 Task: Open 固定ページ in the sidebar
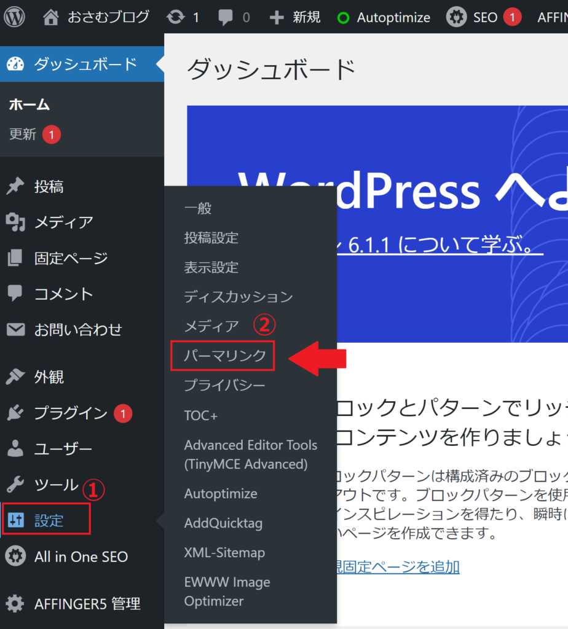(x=71, y=258)
